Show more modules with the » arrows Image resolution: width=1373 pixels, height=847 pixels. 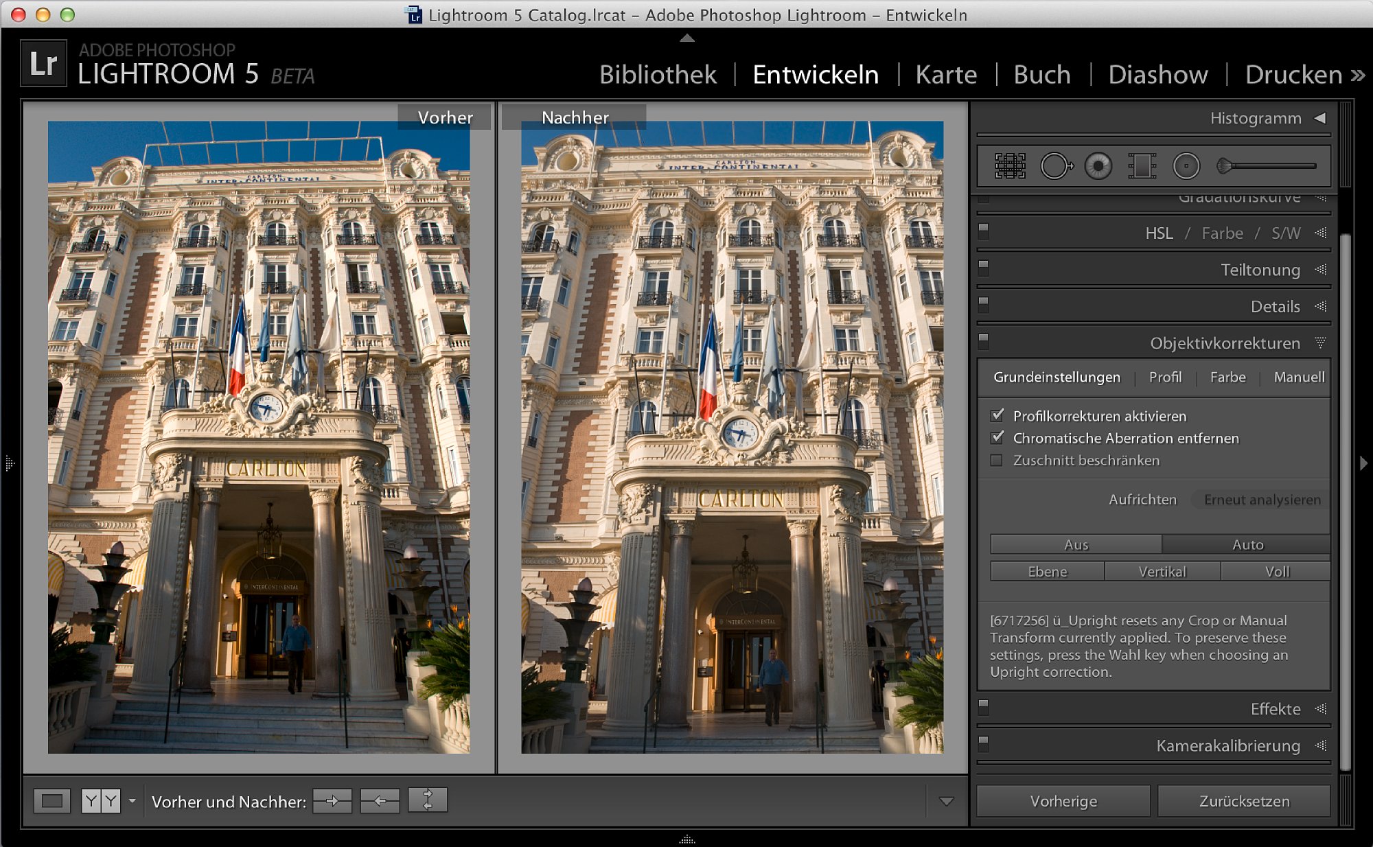(1358, 75)
